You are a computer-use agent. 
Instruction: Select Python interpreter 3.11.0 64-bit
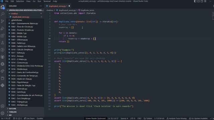(x=159, y=119)
